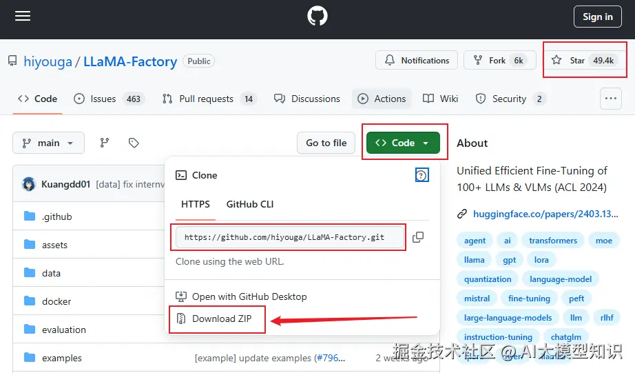635x373 pixels.
Task: Open the assets folder
Action: tap(54, 245)
